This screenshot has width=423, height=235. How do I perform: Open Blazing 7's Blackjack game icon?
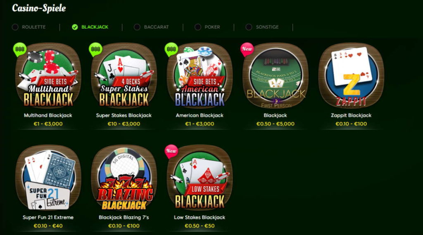coord(124,178)
